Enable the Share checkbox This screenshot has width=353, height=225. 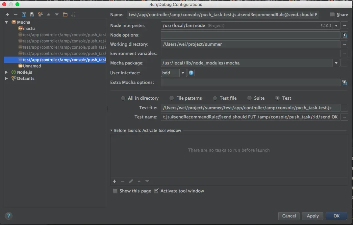click(332, 14)
